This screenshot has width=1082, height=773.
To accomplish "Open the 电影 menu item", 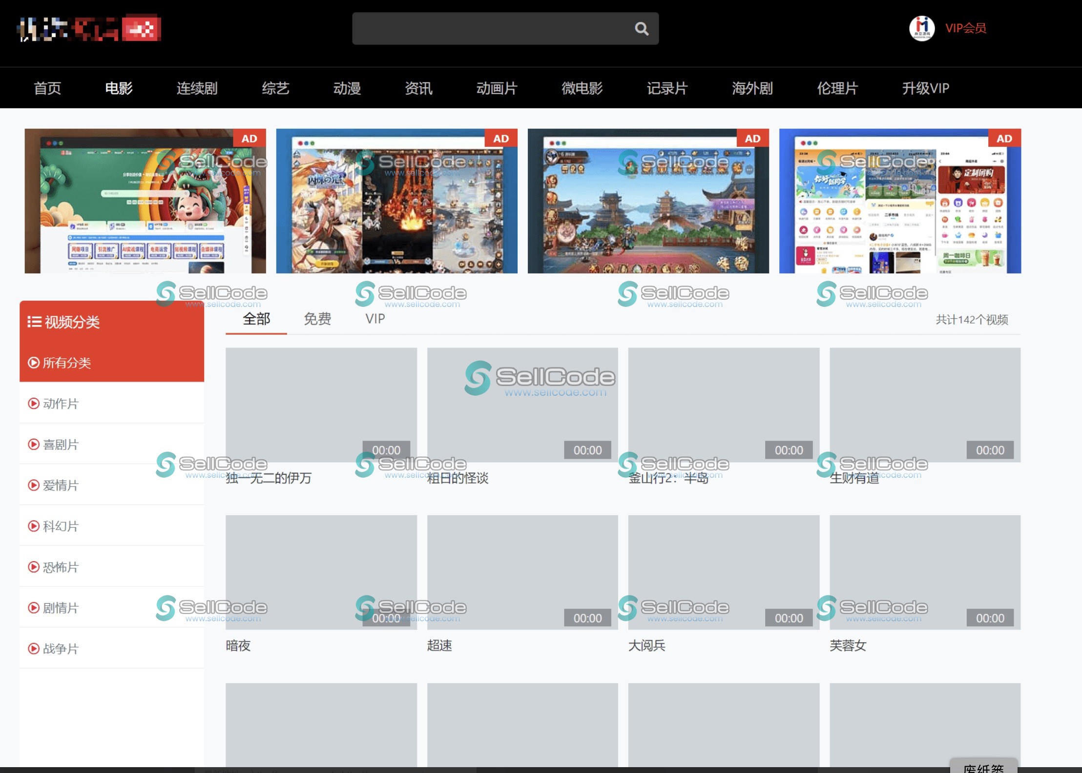I will coord(118,88).
